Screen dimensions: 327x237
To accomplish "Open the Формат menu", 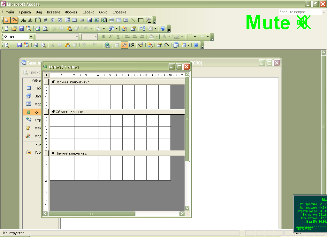I will tap(71, 12).
